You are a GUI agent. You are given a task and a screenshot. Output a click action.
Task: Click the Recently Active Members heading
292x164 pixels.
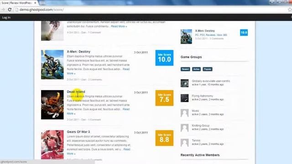click(x=200, y=155)
